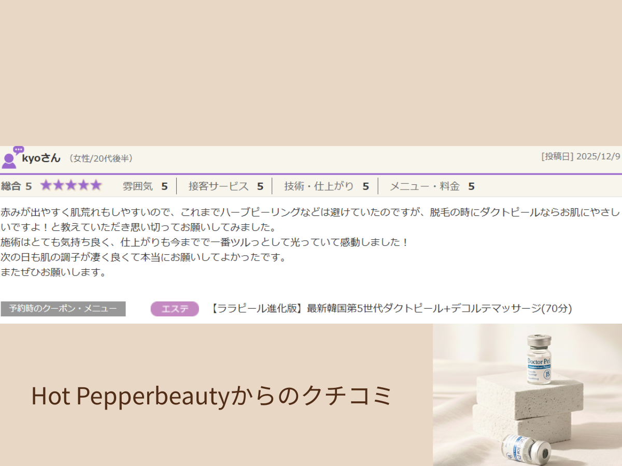This screenshot has height=466, width=622.
Task: Select the エステ category badge
Action: click(x=174, y=308)
